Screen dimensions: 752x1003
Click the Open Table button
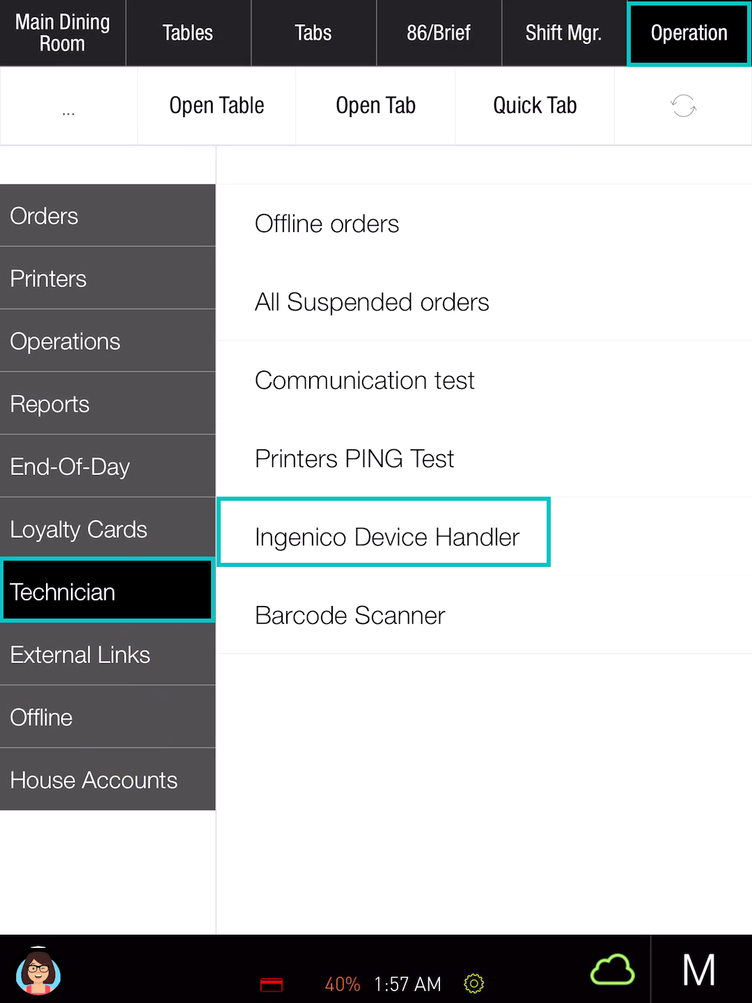tap(217, 106)
